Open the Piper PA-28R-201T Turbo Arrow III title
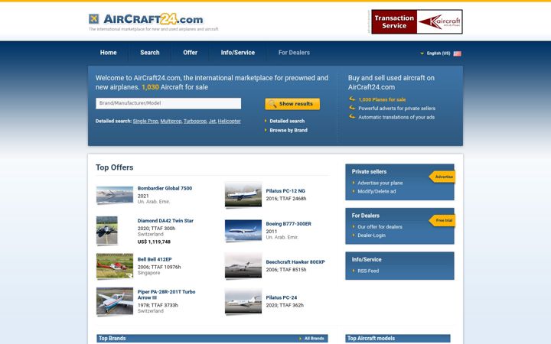The width and height of the screenshot is (551, 344). point(166,295)
